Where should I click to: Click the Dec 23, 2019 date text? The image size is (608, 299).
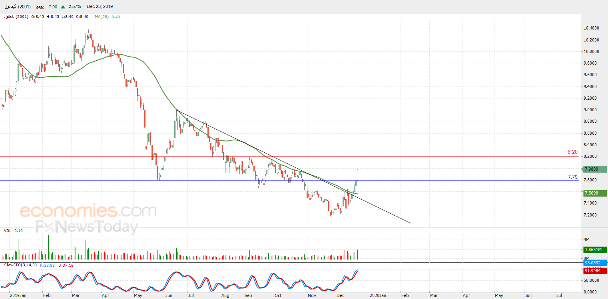coord(100,7)
